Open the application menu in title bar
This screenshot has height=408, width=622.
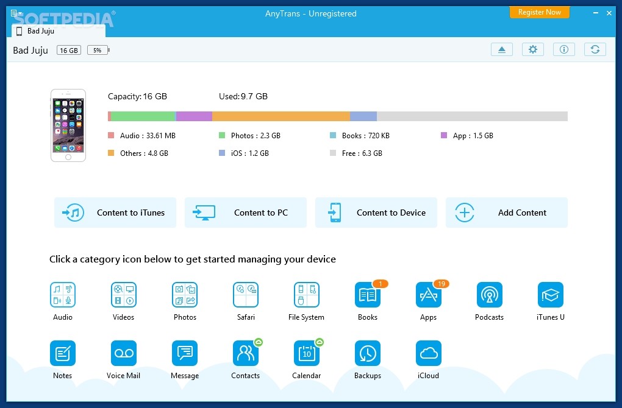[16, 13]
